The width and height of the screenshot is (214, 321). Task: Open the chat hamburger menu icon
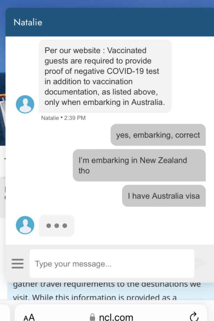(18, 264)
